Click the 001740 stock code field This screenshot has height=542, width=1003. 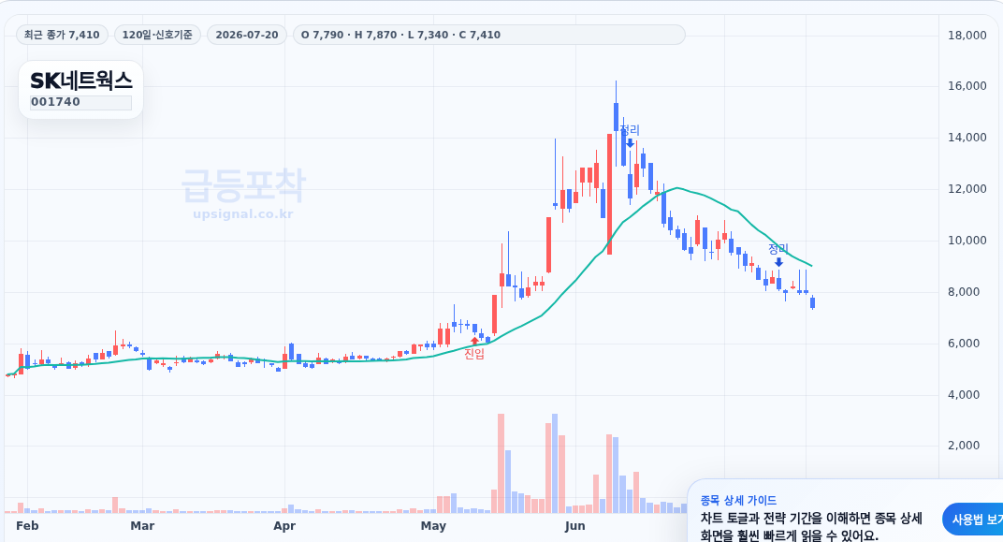(x=80, y=102)
